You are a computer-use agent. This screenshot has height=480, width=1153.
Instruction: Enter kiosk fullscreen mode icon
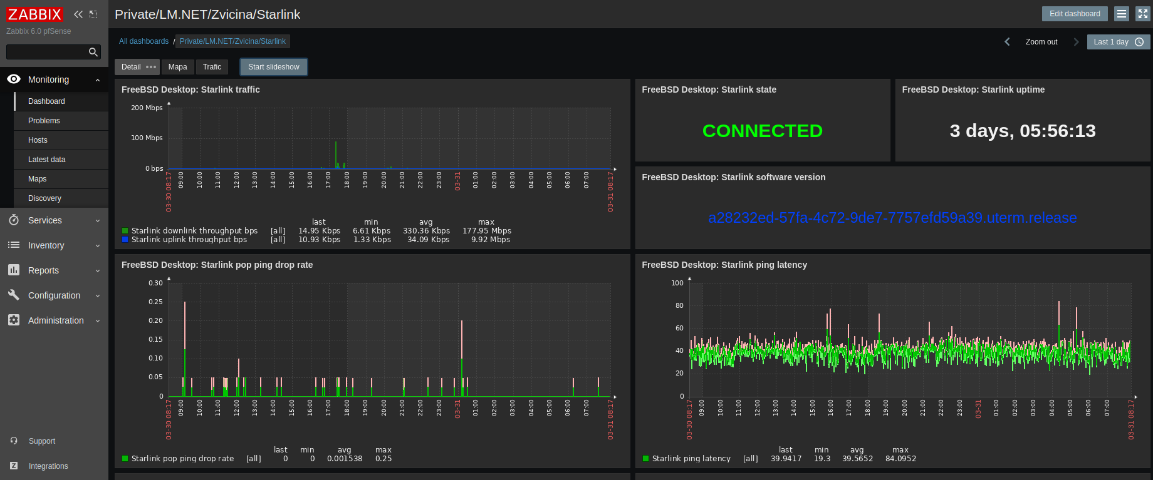click(x=1143, y=14)
